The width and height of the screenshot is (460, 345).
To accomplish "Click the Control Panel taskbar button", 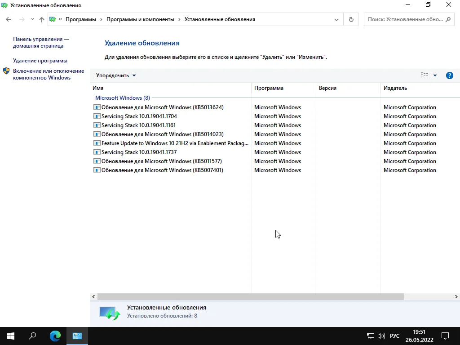I will 77,336.
